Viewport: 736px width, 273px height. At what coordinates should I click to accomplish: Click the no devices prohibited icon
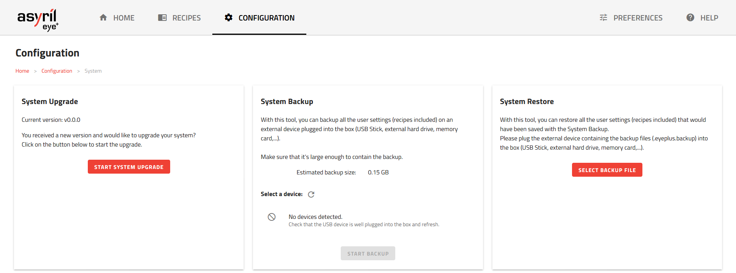272,217
